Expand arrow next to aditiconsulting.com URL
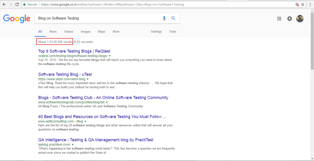Screen dimensions: 314x161 pyautogui.click(x=85, y=121)
